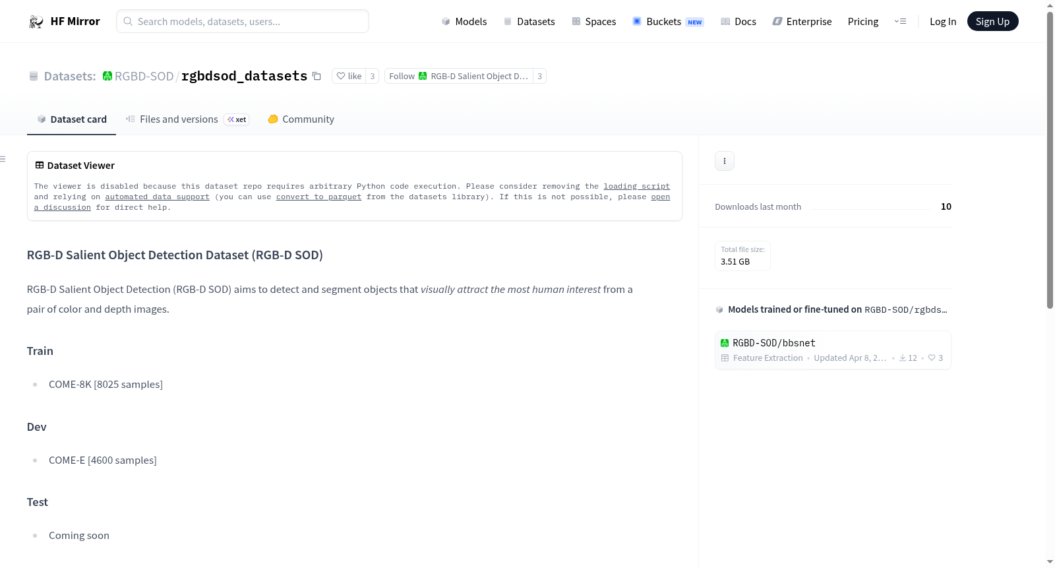1055x568 pixels.
Task: Click the left table-of-contents toggle icon
Action: pyautogui.click(x=3, y=159)
